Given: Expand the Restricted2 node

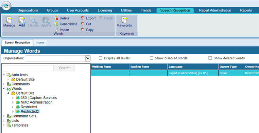Looking at the screenshot, I should [13, 112].
